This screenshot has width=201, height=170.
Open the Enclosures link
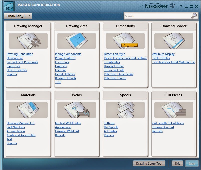point(62,62)
